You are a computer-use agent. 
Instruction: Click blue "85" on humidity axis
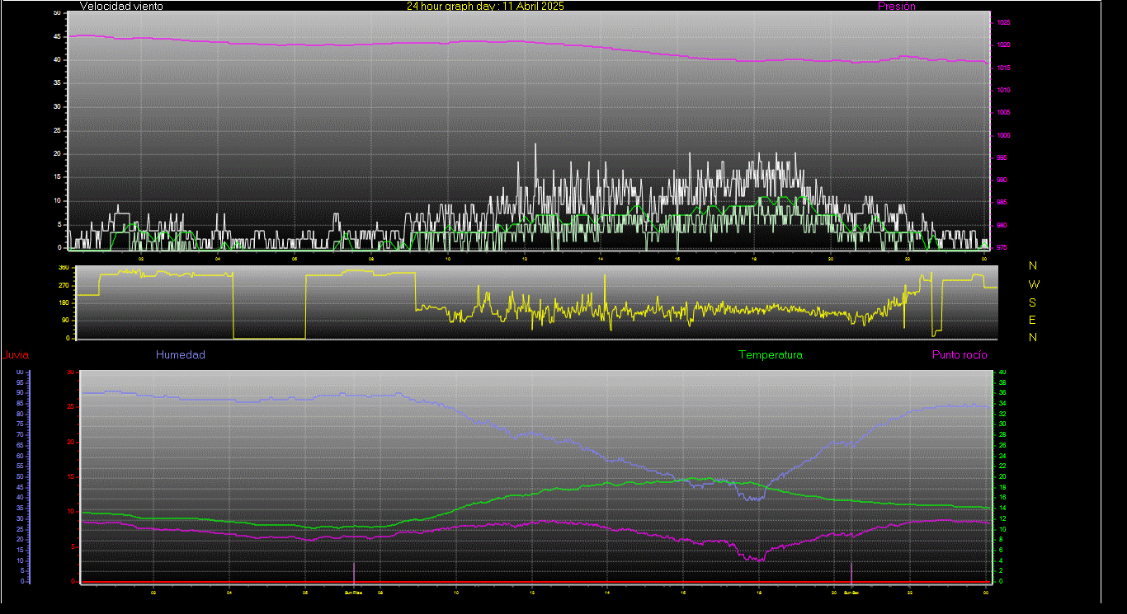coord(20,403)
